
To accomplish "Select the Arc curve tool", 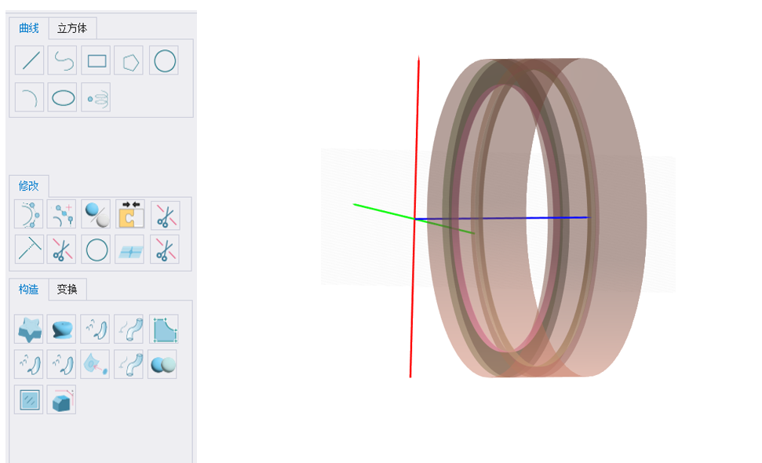I will click(x=30, y=97).
